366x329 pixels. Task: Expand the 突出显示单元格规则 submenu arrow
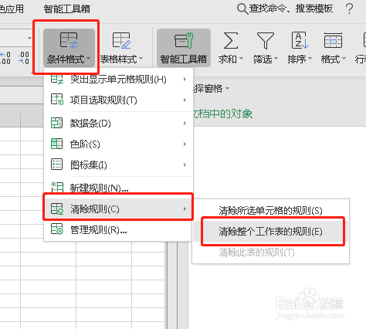[185, 80]
